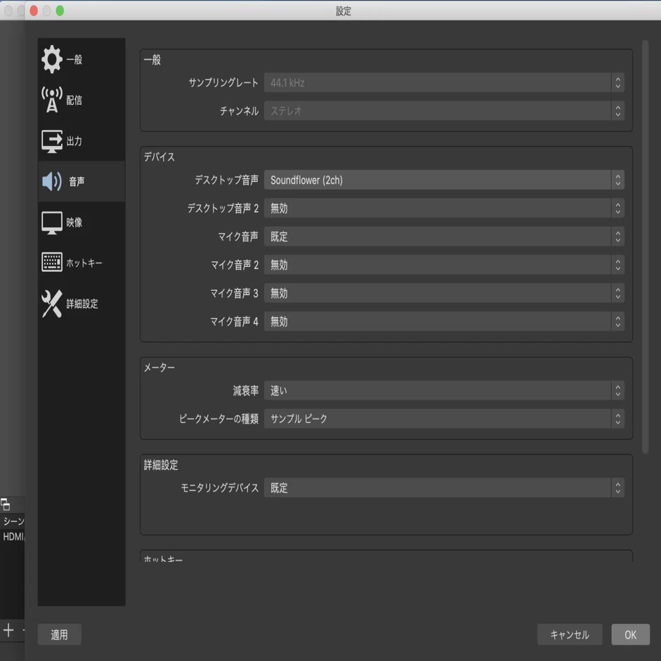Click the dock panel icon above シーン
Viewport: 661px width, 661px height.
5,504
